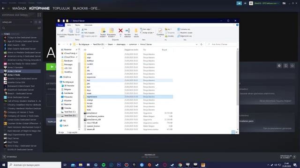
Task: Click the Explorer search box
Action: point(221,44)
